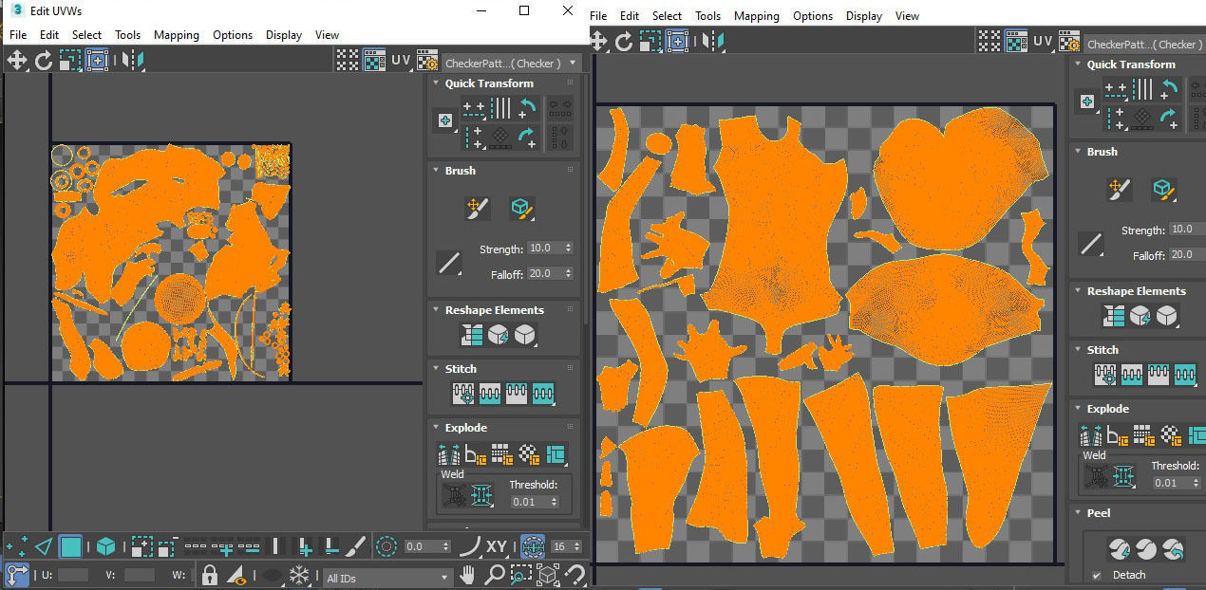Toggle checker background display icon in left window
1206x590 pixels.
[374, 61]
